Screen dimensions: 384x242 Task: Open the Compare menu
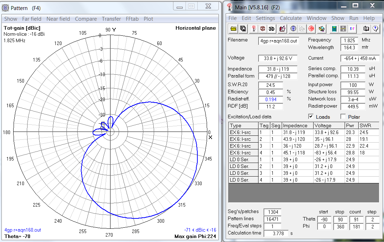(86, 19)
